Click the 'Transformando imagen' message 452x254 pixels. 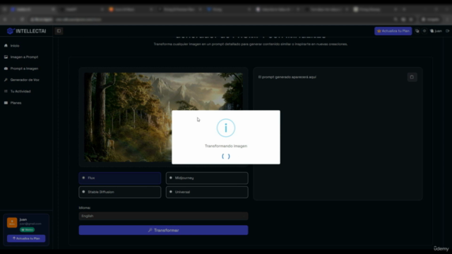[x=226, y=146]
